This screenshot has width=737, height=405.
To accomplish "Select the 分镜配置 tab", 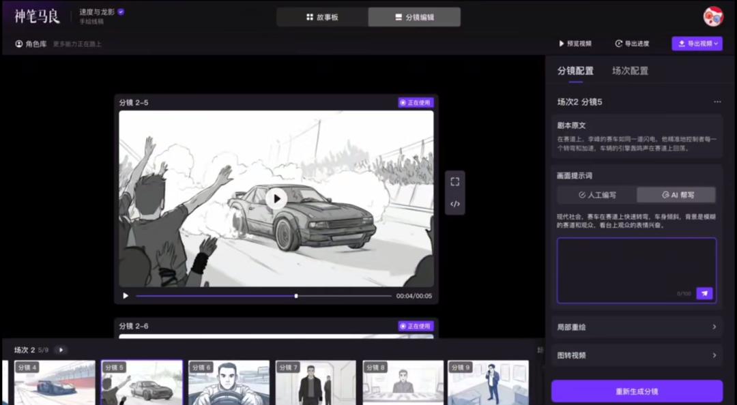I will pyautogui.click(x=575, y=71).
